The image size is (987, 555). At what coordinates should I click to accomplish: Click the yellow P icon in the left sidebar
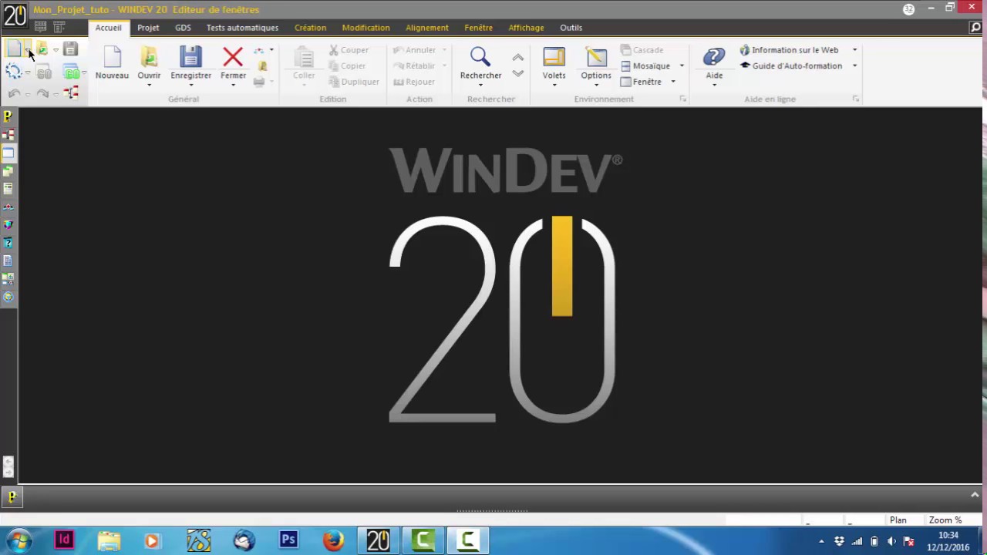point(8,116)
